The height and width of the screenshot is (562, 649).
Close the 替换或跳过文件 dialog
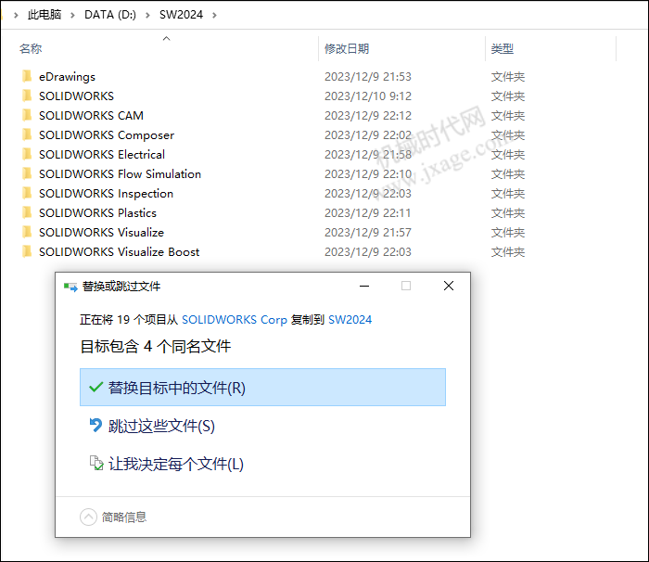[449, 286]
